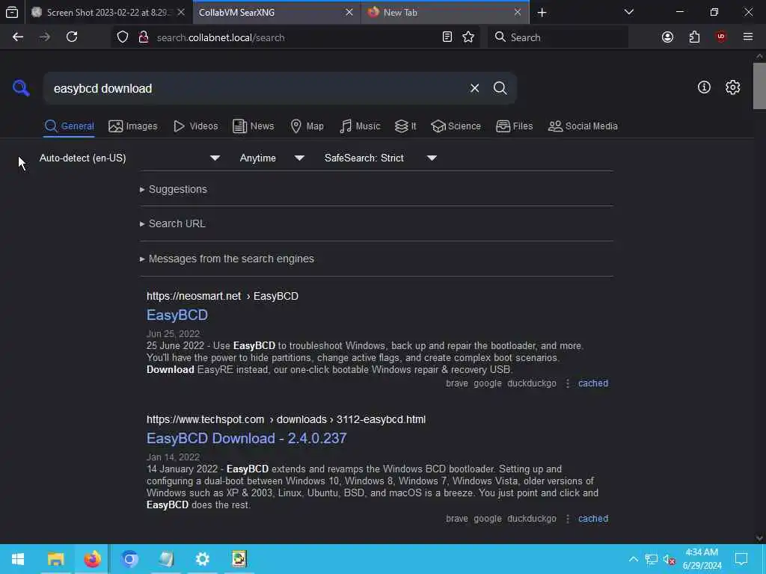Image resolution: width=766 pixels, height=574 pixels.
Task: Select the Social Media category
Action: (583, 126)
